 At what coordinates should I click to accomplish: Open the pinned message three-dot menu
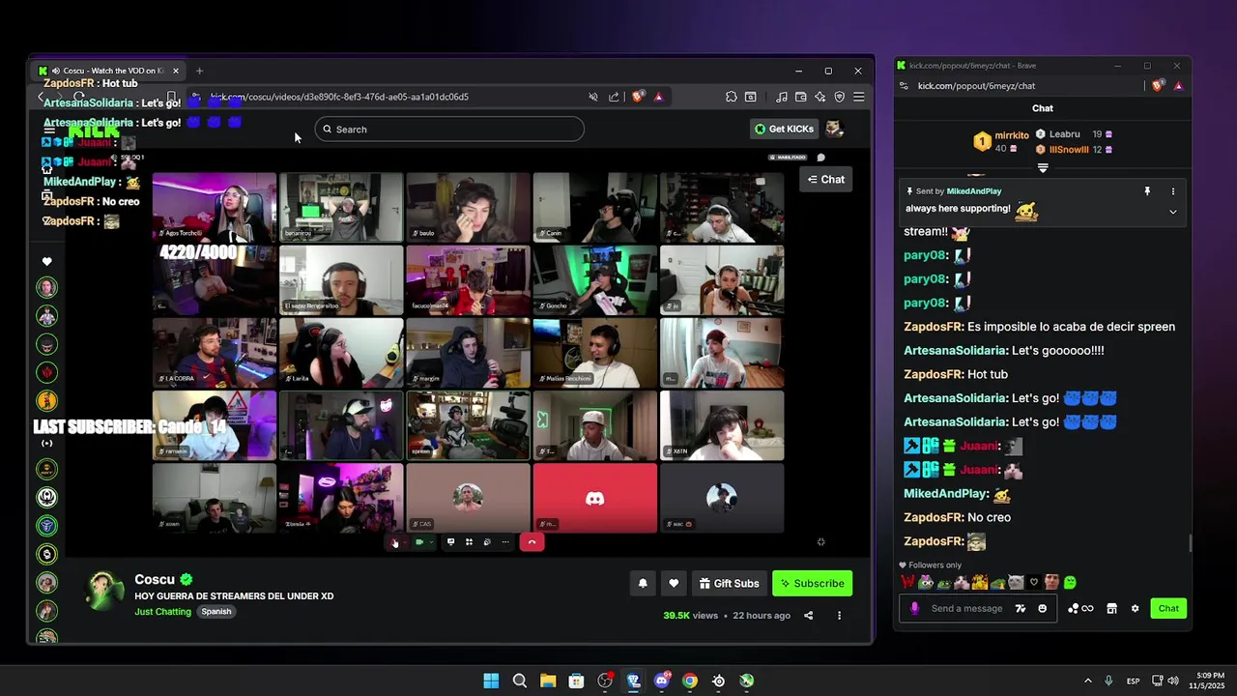coord(1172,191)
